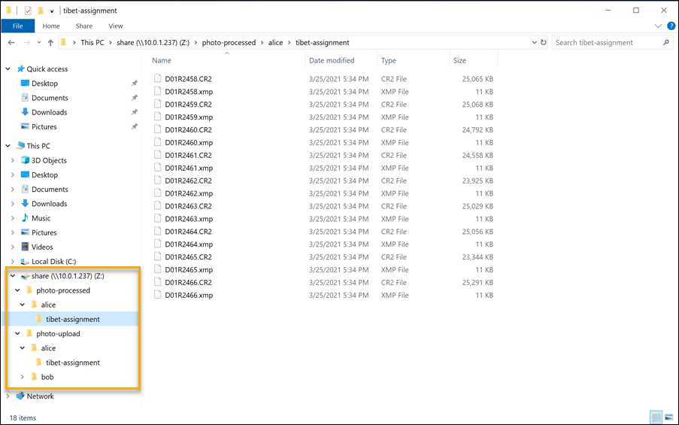Select file D01R2458.CR2

pos(189,79)
